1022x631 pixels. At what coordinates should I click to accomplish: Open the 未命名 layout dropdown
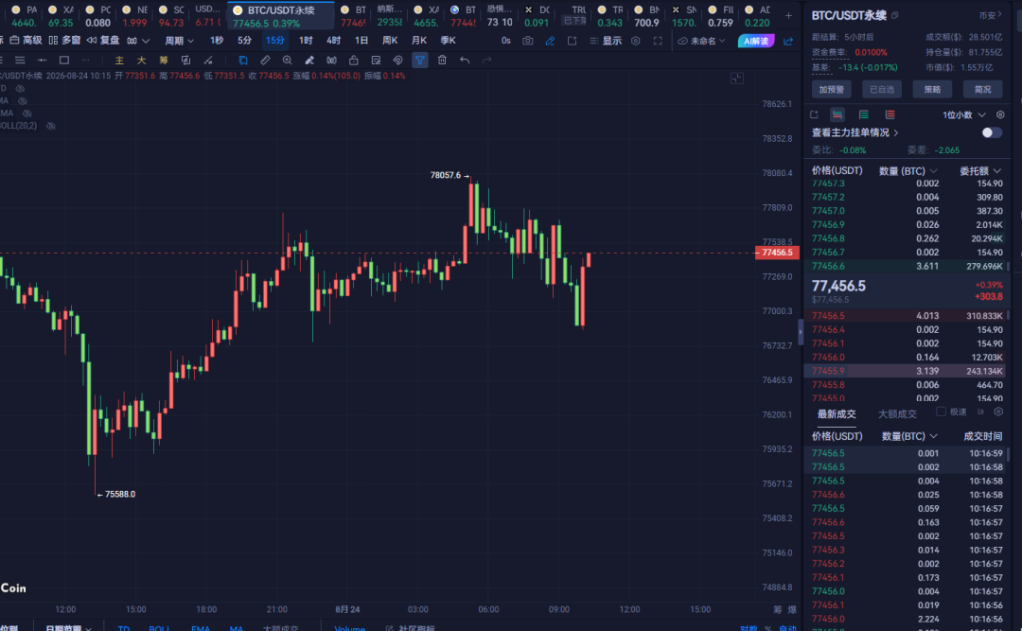(702, 41)
